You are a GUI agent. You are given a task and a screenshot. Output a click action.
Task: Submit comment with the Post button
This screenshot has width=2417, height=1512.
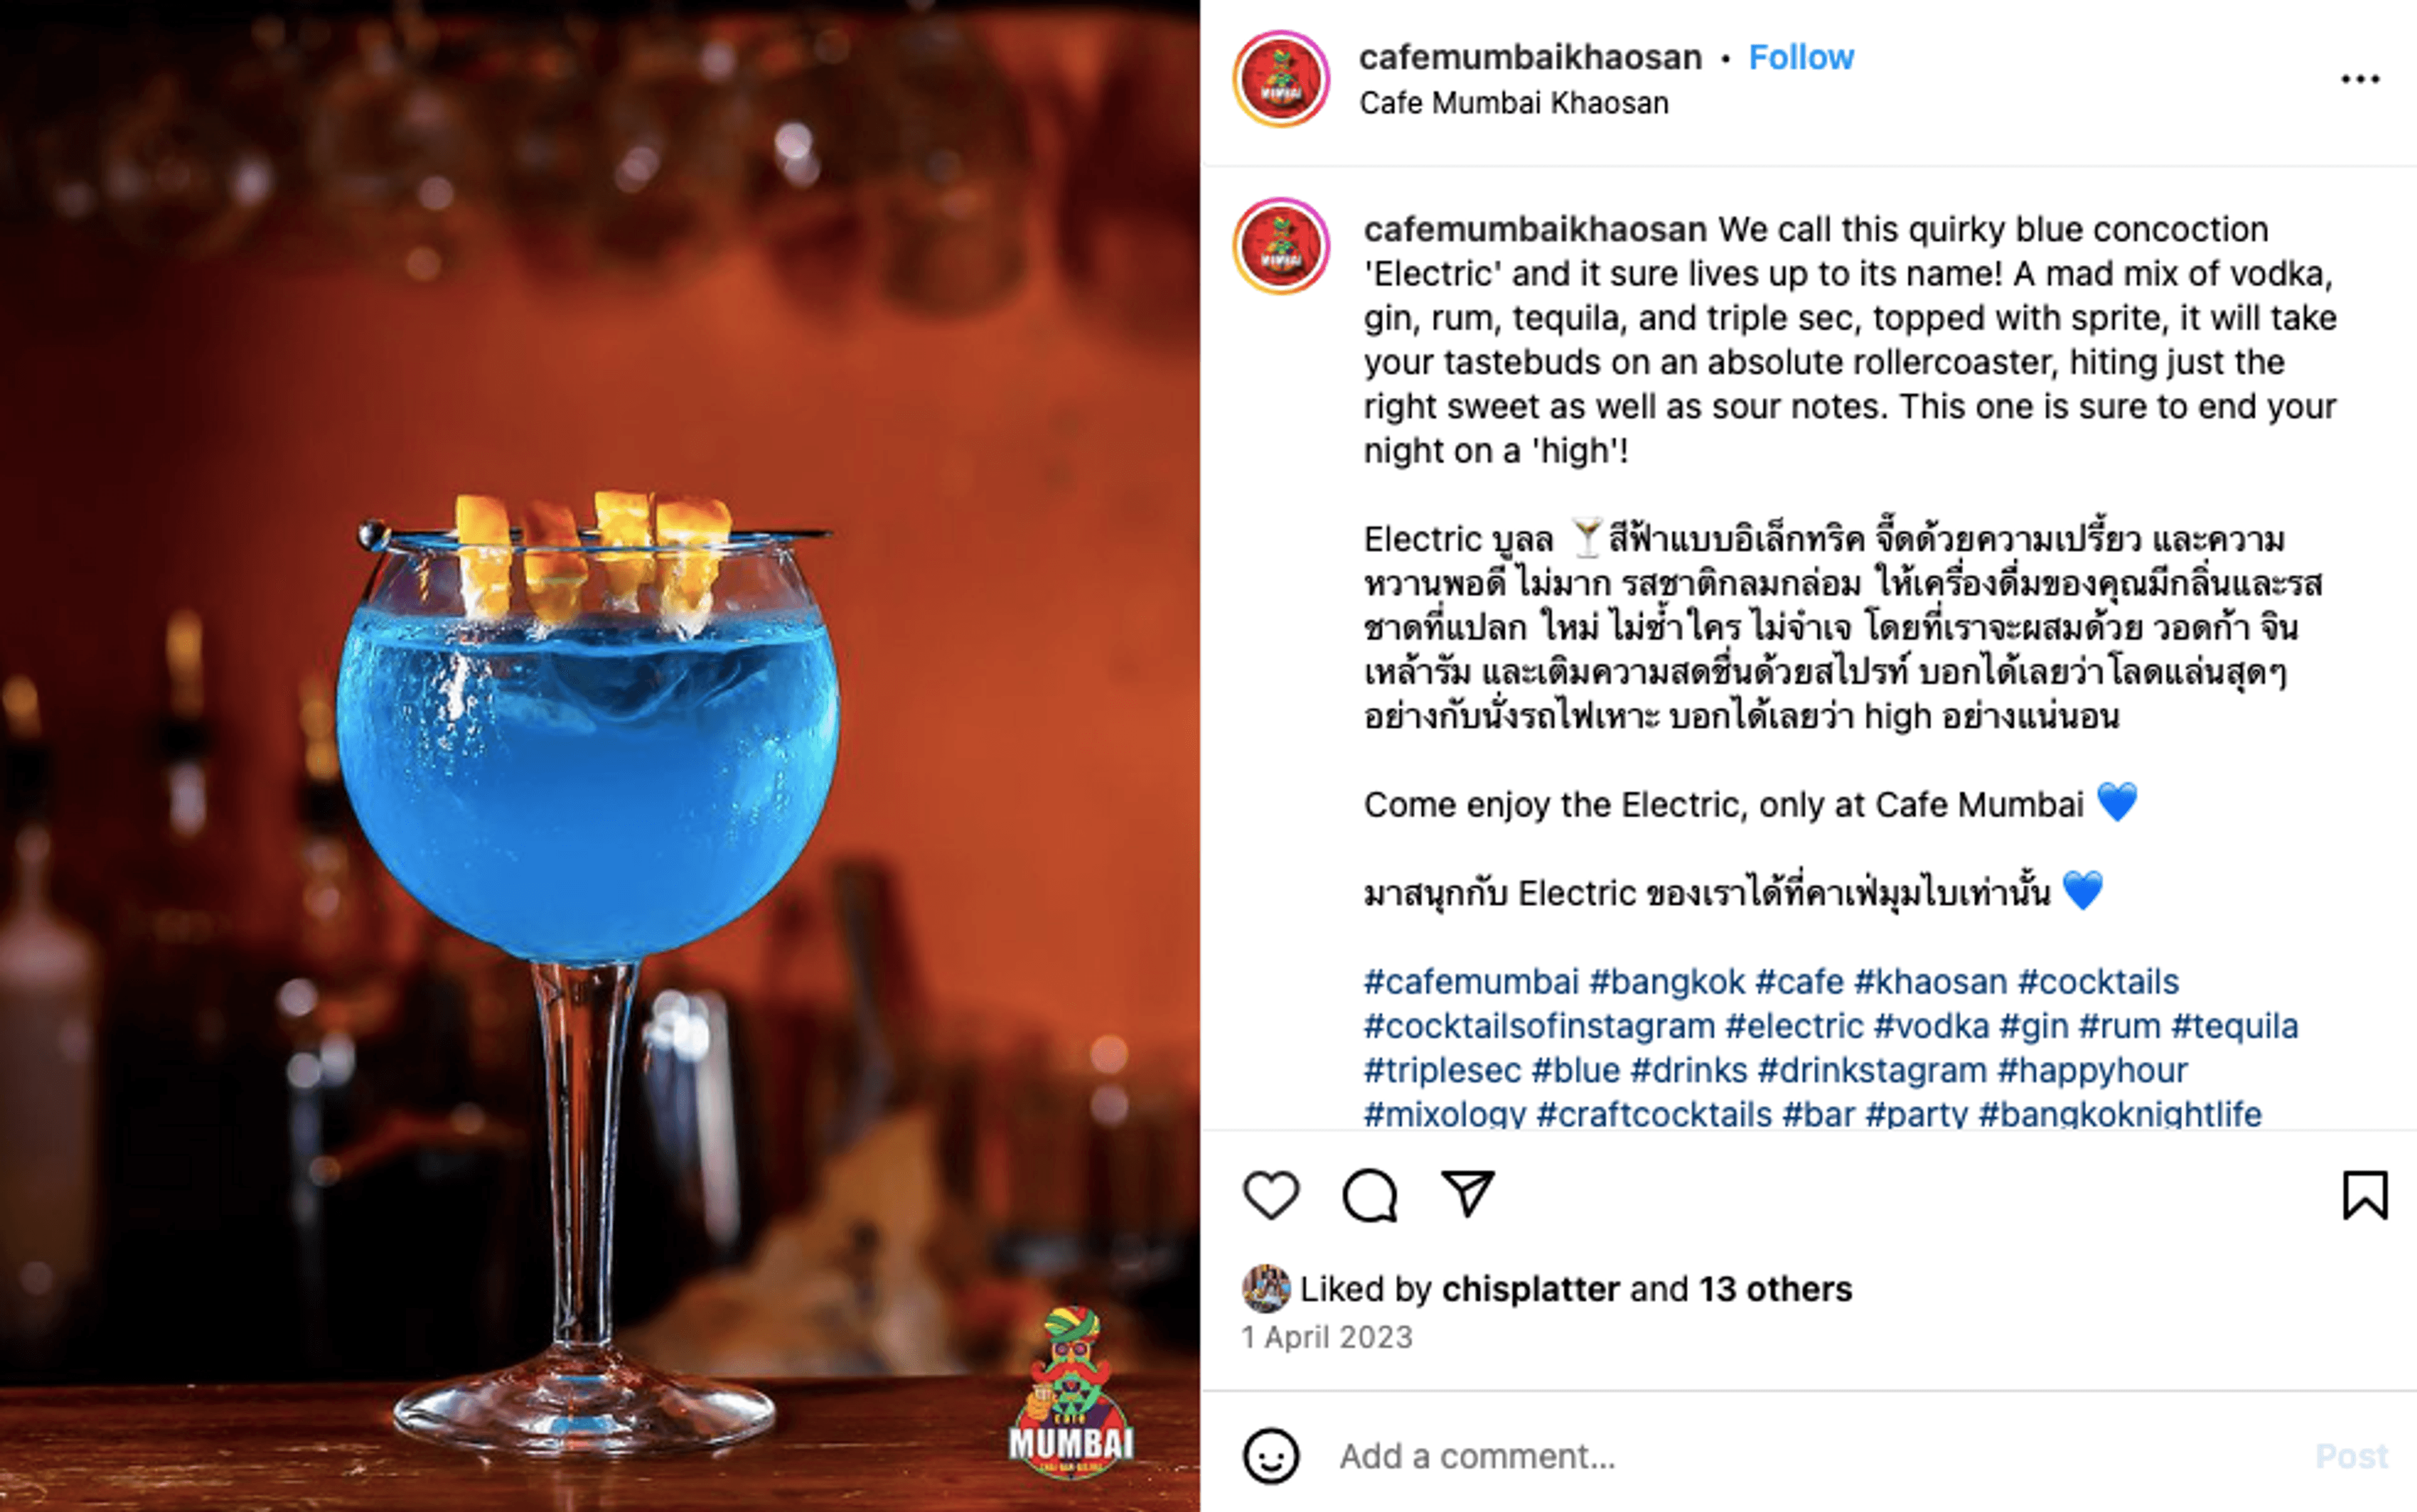click(2352, 1456)
